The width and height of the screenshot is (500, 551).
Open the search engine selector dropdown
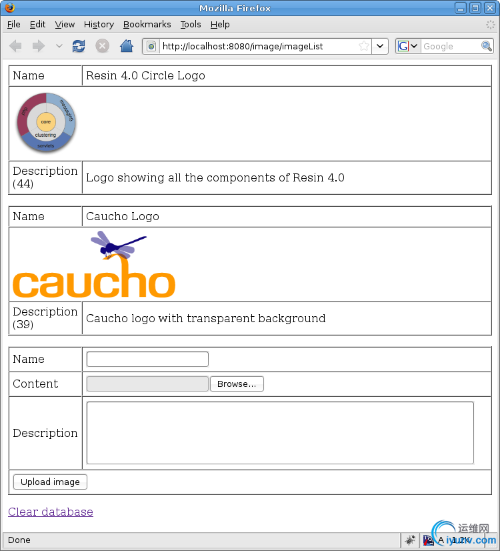click(408, 46)
